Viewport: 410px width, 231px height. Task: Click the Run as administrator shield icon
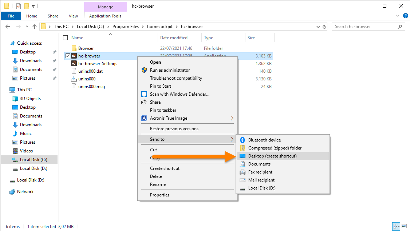[x=144, y=70]
